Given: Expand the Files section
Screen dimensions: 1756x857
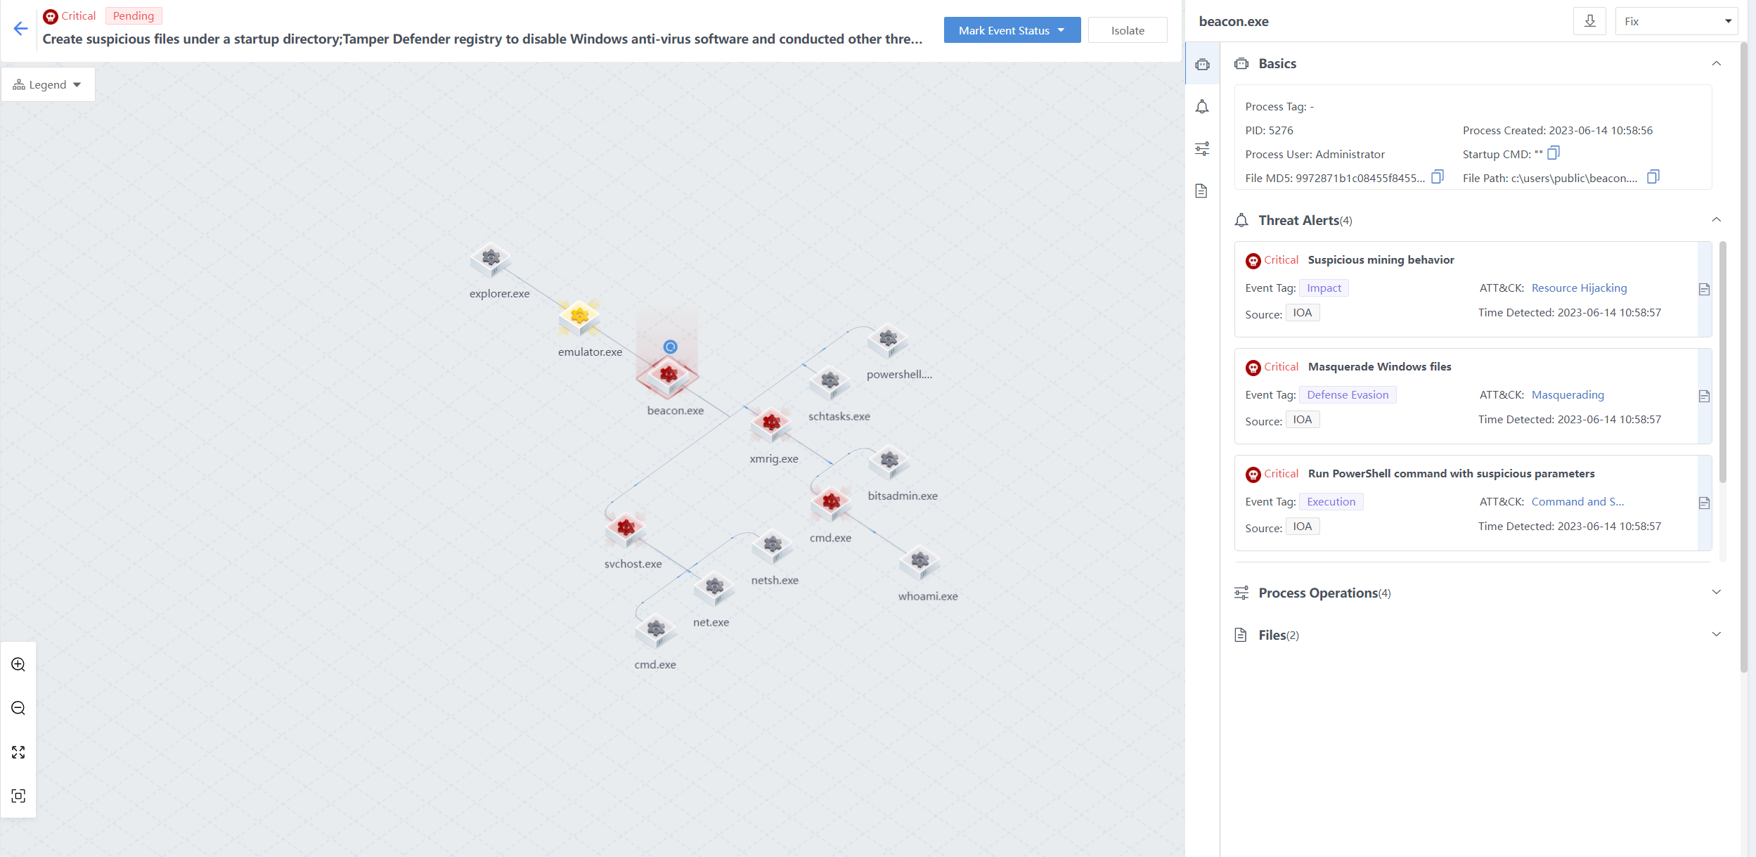Looking at the screenshot, I should pos(1716,635).
